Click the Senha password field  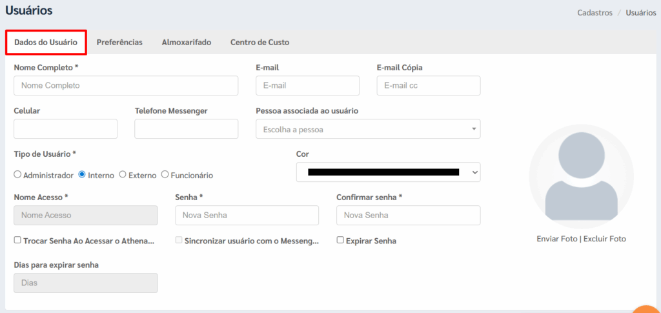point(247,216)
